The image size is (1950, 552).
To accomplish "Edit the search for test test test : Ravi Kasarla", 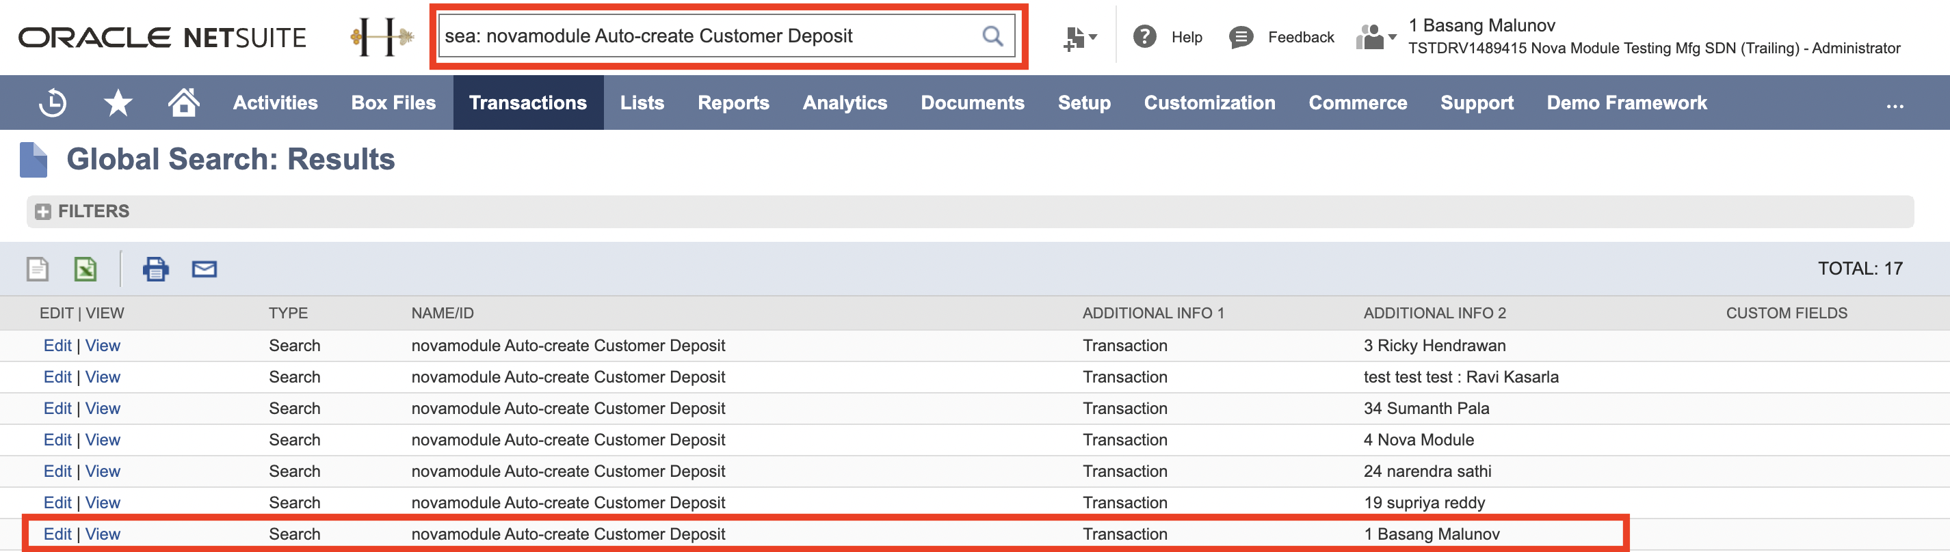I will (x=57, y=377).
